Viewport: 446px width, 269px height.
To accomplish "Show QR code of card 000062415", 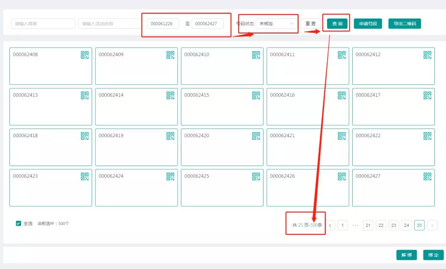I will 256,96.
